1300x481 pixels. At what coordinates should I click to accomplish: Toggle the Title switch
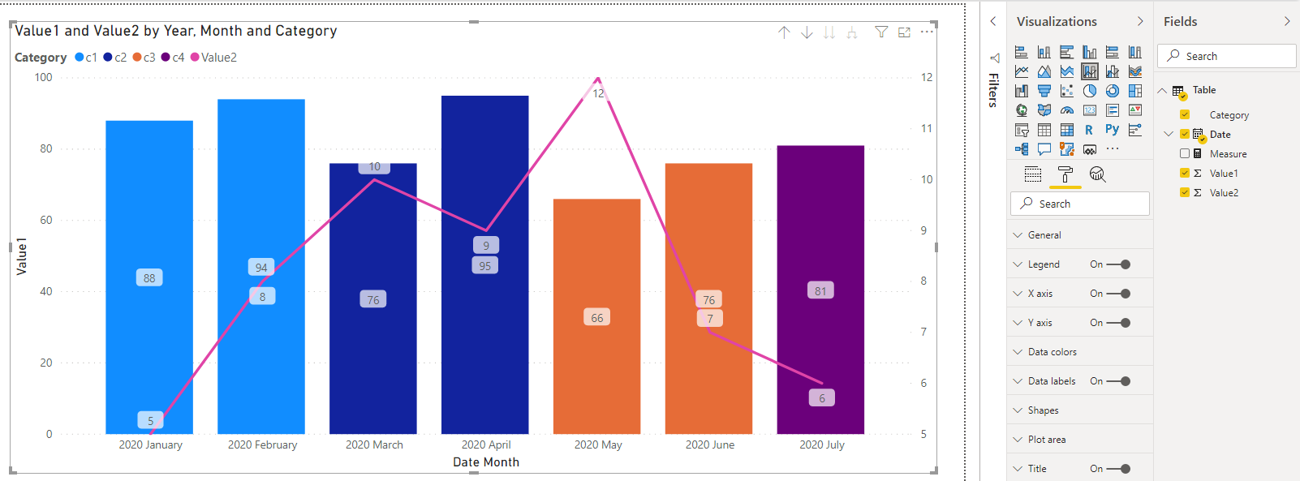tap(1119, 469)
